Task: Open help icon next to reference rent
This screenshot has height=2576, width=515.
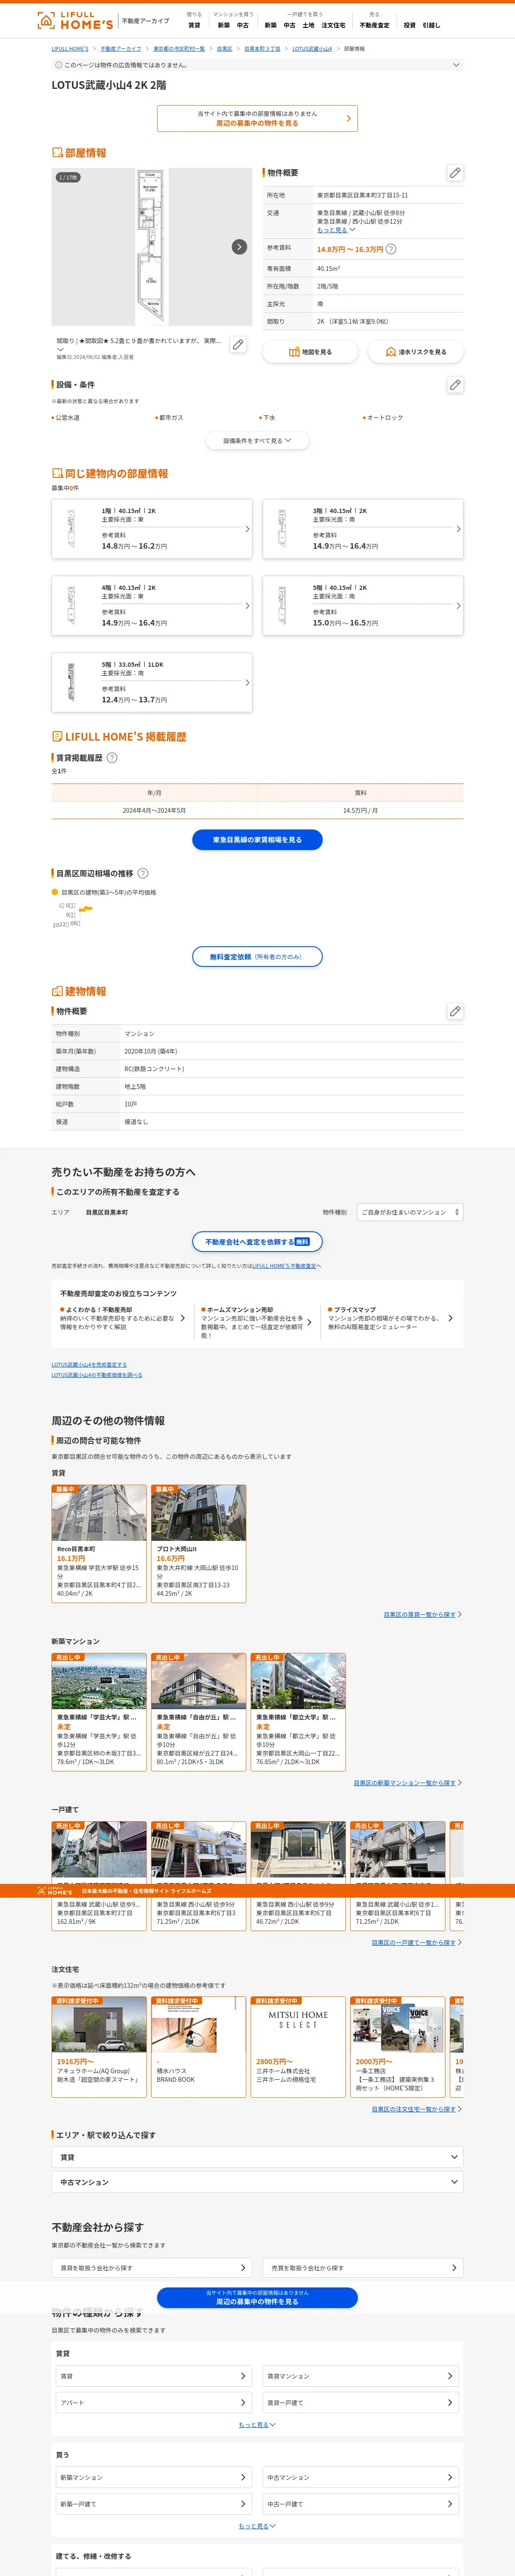Action: click(x=391, y=249)
